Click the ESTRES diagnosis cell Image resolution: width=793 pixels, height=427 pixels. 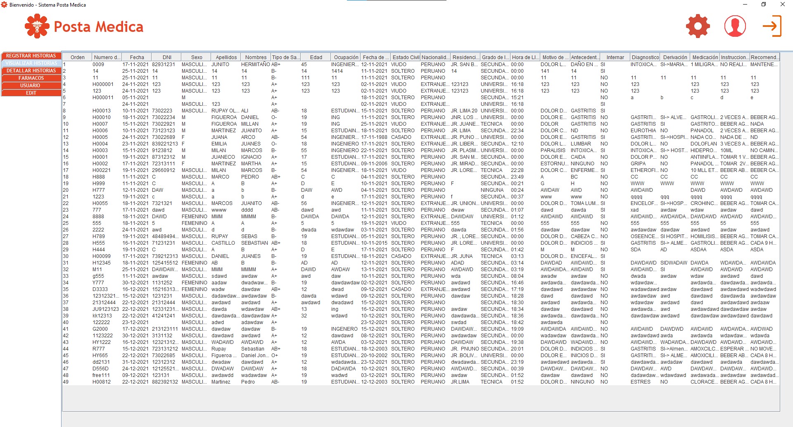point(645,382)
